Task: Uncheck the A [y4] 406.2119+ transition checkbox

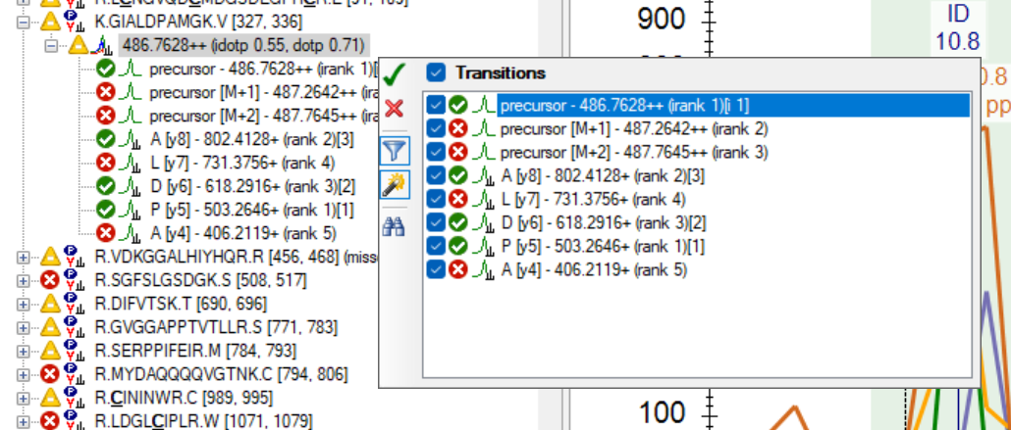Action: point(436,269)
